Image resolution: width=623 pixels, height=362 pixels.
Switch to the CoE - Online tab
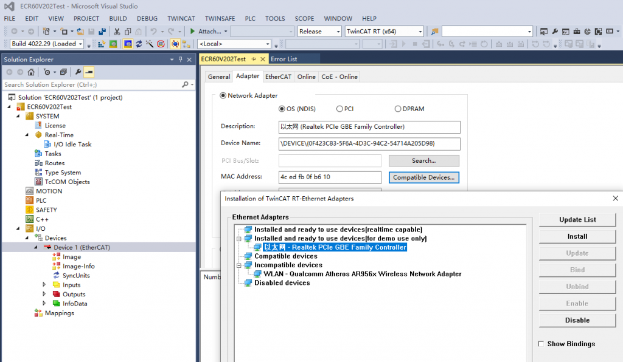[x=339, y=77]
